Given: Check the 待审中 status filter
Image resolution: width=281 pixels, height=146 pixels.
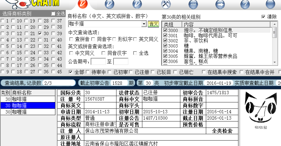Looking at the screenshot, I should coord(88,72).
